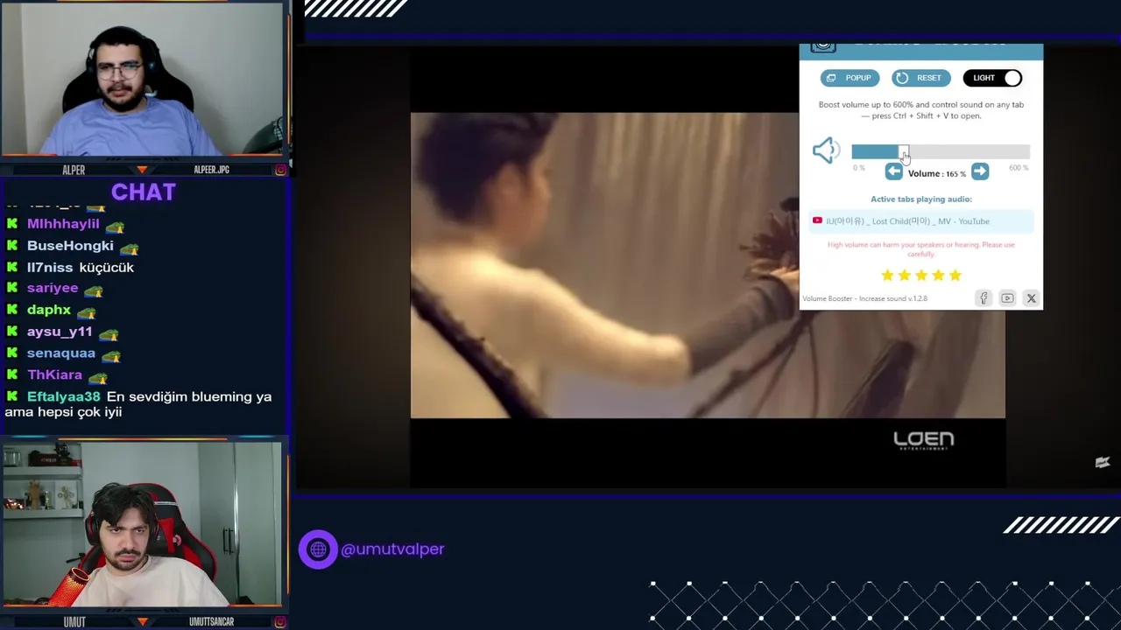
Task: Click chat username sariyee
Action: tap(53, 288)
